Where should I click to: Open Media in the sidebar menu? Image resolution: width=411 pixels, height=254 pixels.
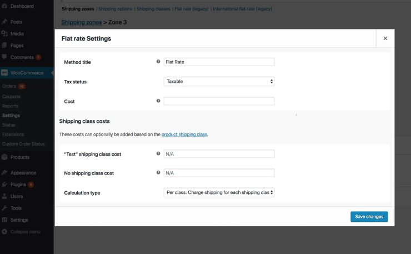coord(17,33)
